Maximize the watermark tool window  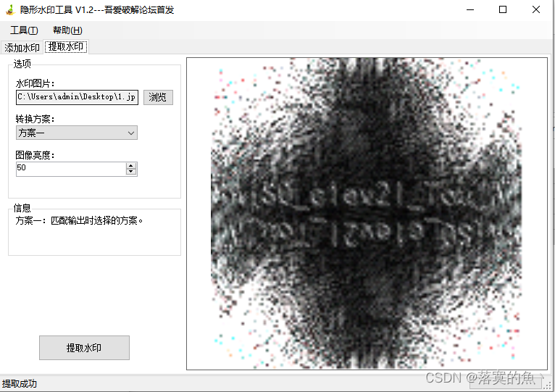point(503,9)
